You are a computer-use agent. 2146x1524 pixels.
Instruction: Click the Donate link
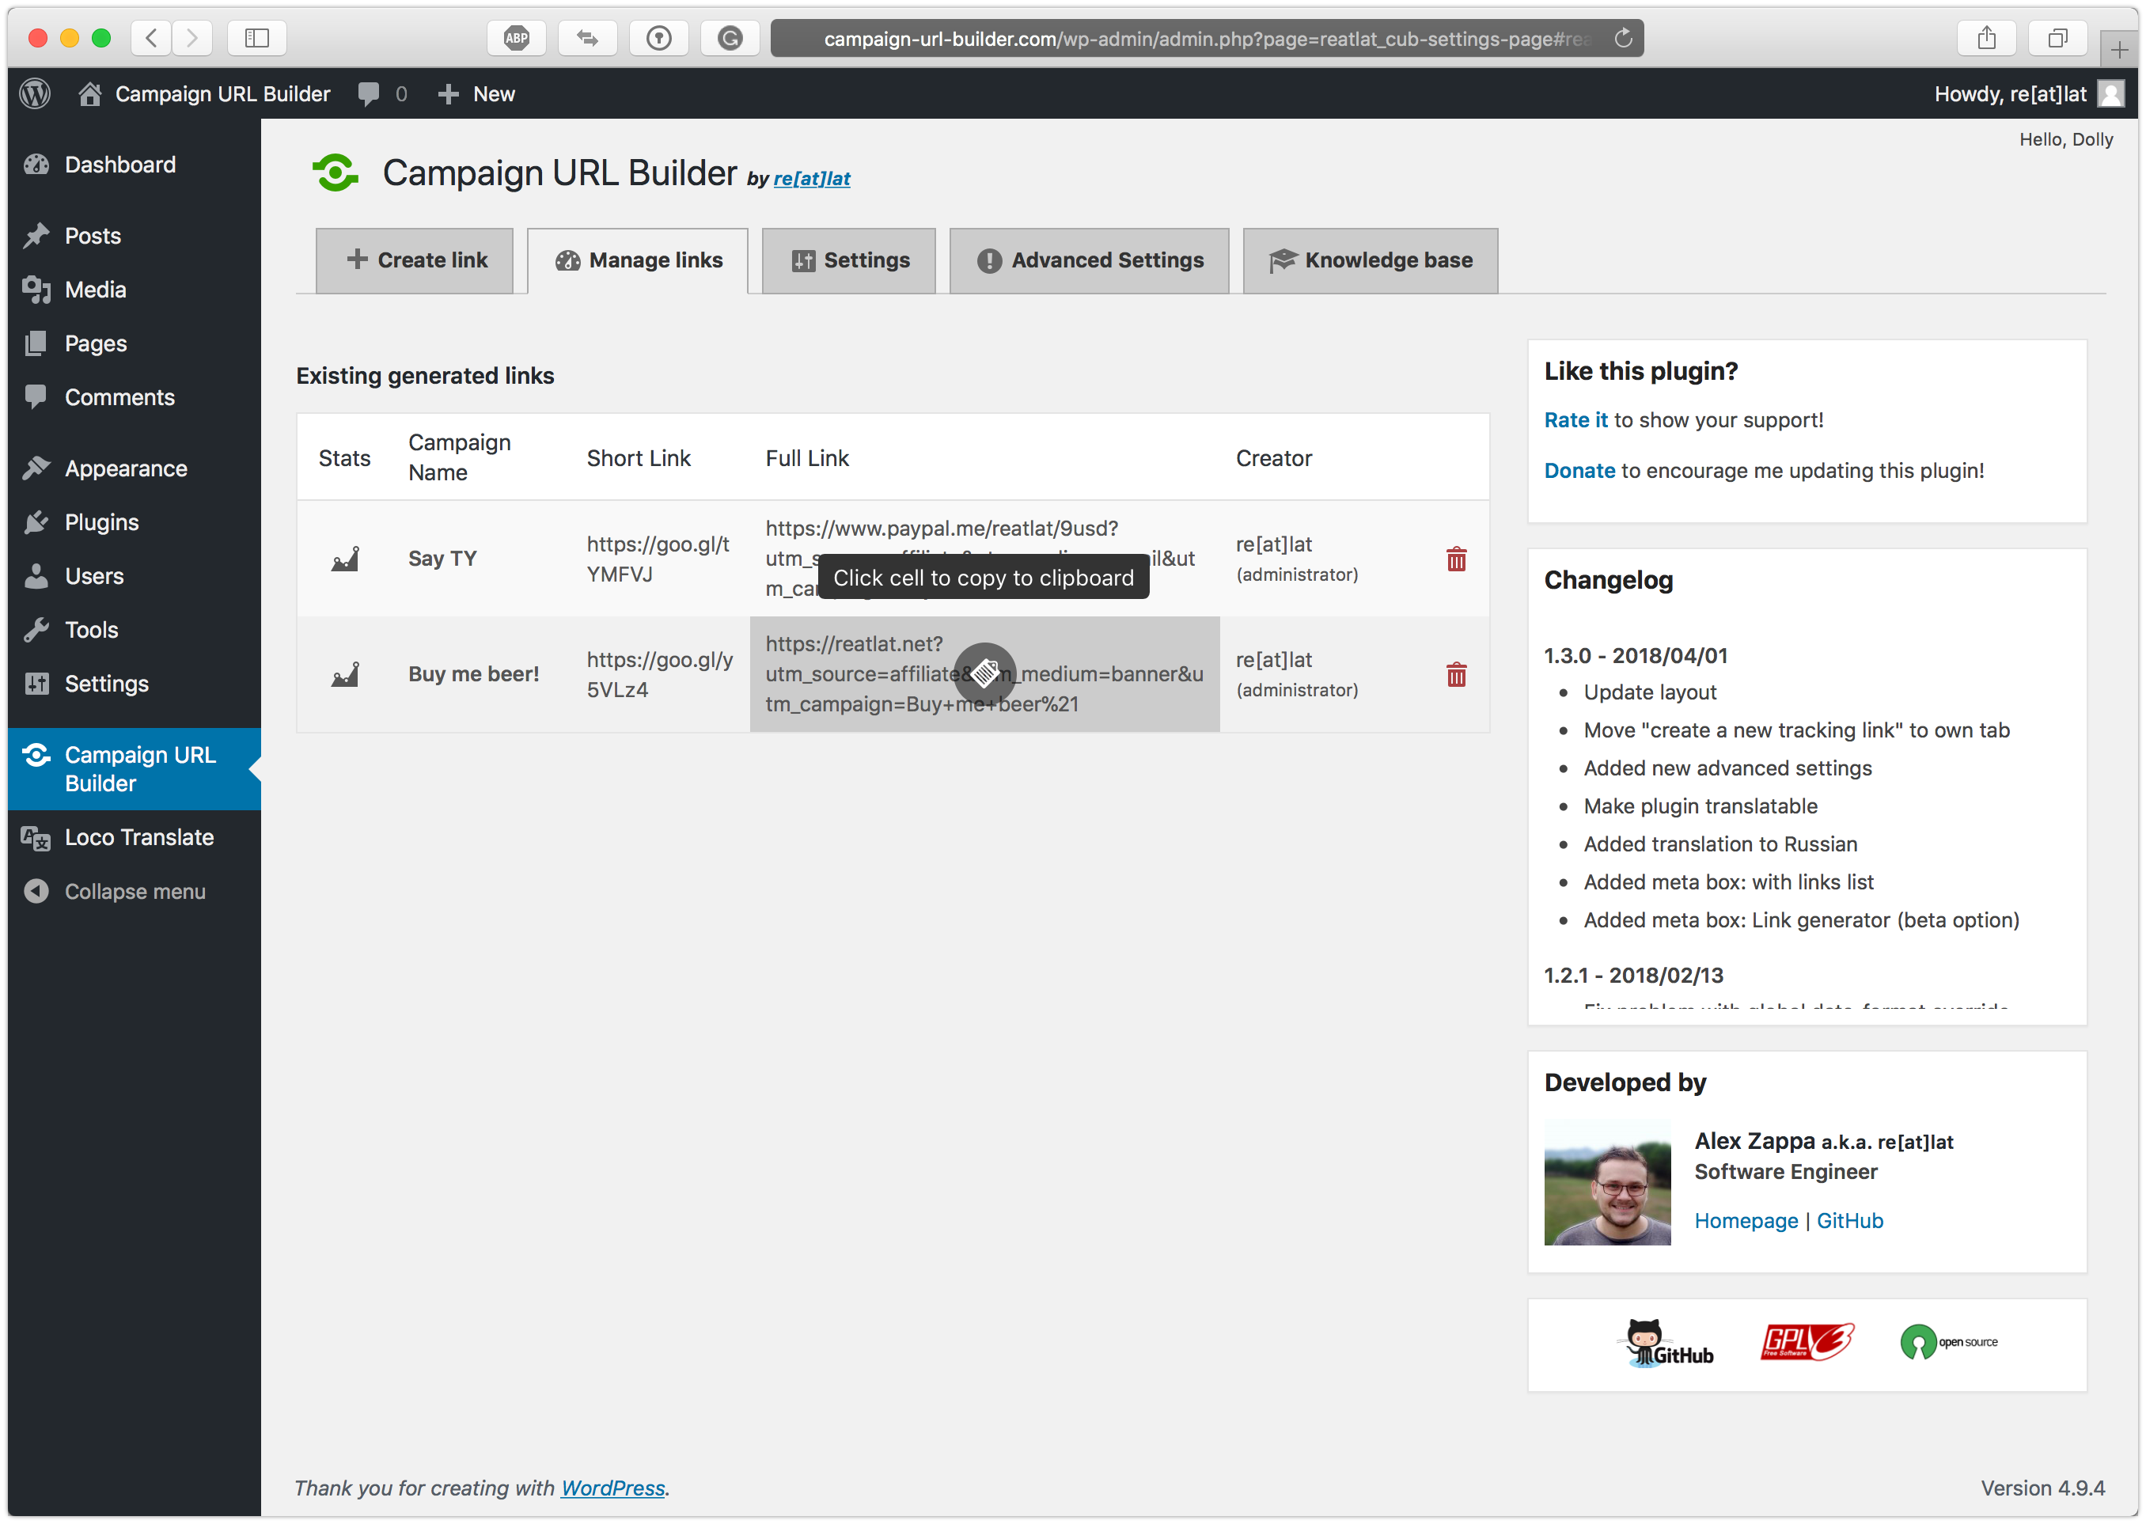pyautogui.click(x=1579, y=471)
